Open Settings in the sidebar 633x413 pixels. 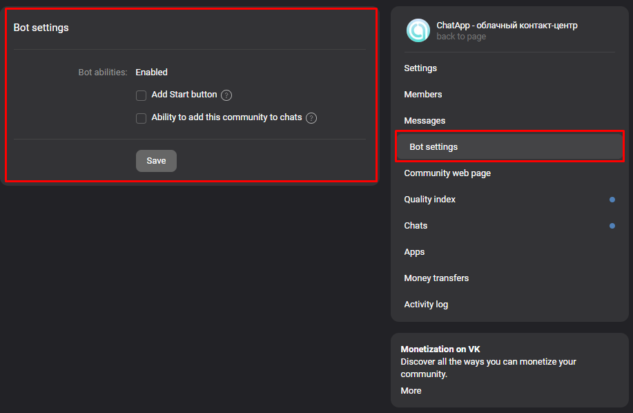pos(420,68)
